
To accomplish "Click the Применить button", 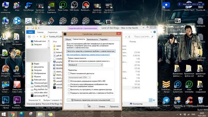I will pyautogui.click(x=114, y=107).
